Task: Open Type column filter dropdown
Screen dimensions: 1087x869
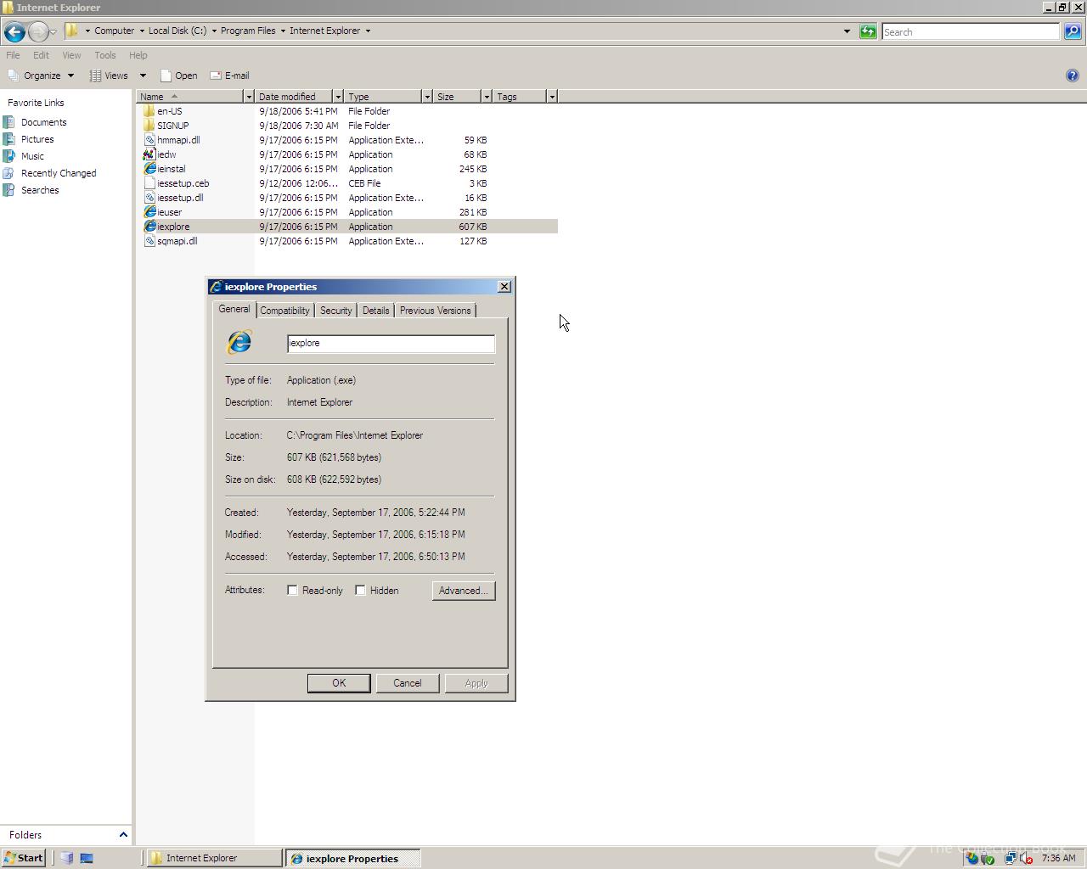Action: tap(427, 97)
